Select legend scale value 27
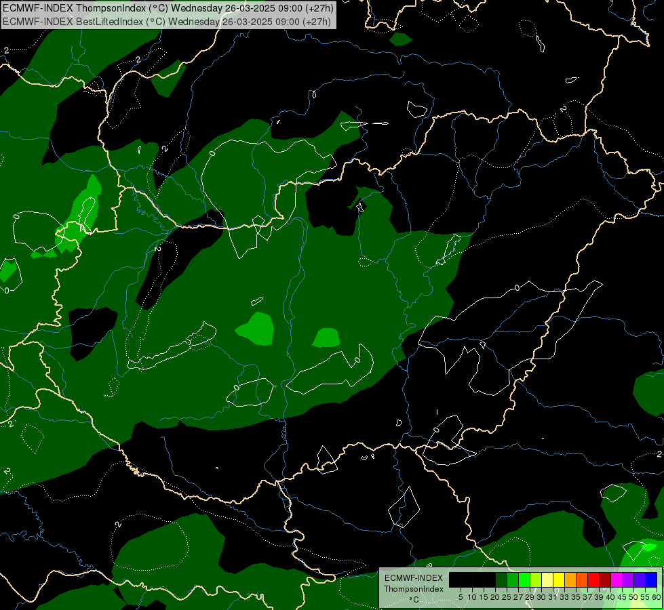This screenshot has height=610, width=664. 519,597
